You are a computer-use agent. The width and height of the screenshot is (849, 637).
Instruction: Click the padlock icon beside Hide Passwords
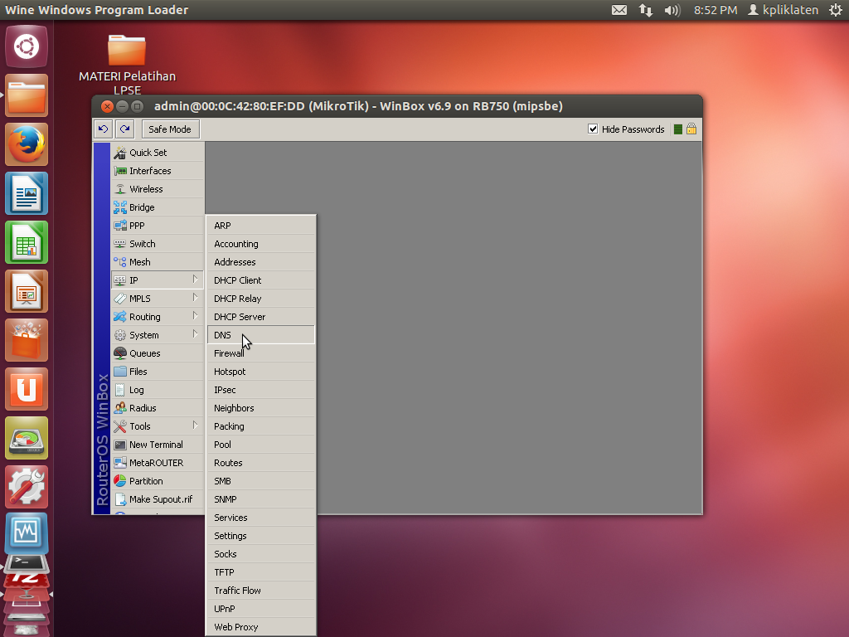[691, 129]
